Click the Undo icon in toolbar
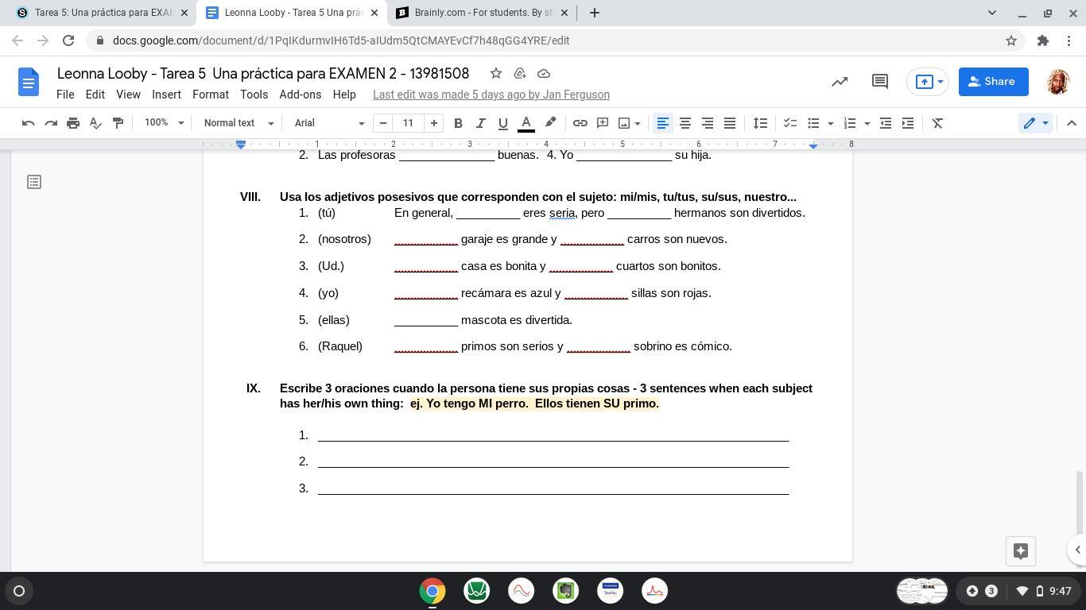1086x610 pixels. 29,123
